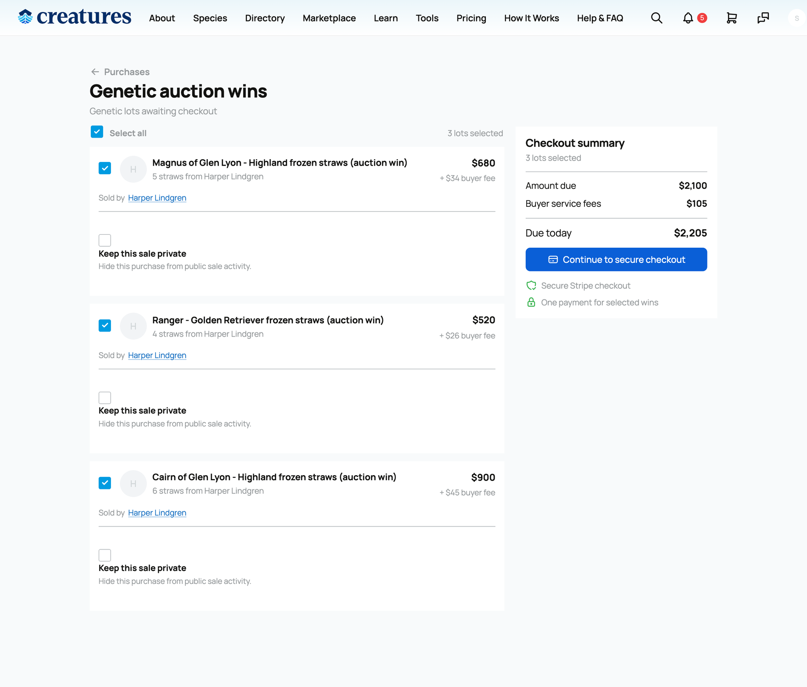Open the messages chat icon
807x687 pixels.
pos(763,18)
